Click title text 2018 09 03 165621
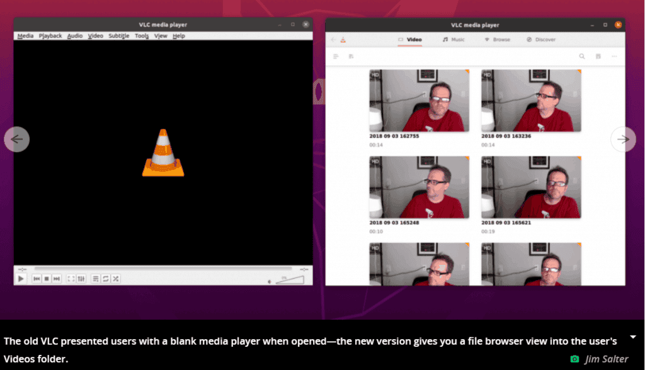Viewport: 645px width, 370px height. click(506, 223)
